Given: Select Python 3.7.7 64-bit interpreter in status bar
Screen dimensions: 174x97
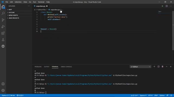Looking at the screenshot, I should click(x=8, y=95).
